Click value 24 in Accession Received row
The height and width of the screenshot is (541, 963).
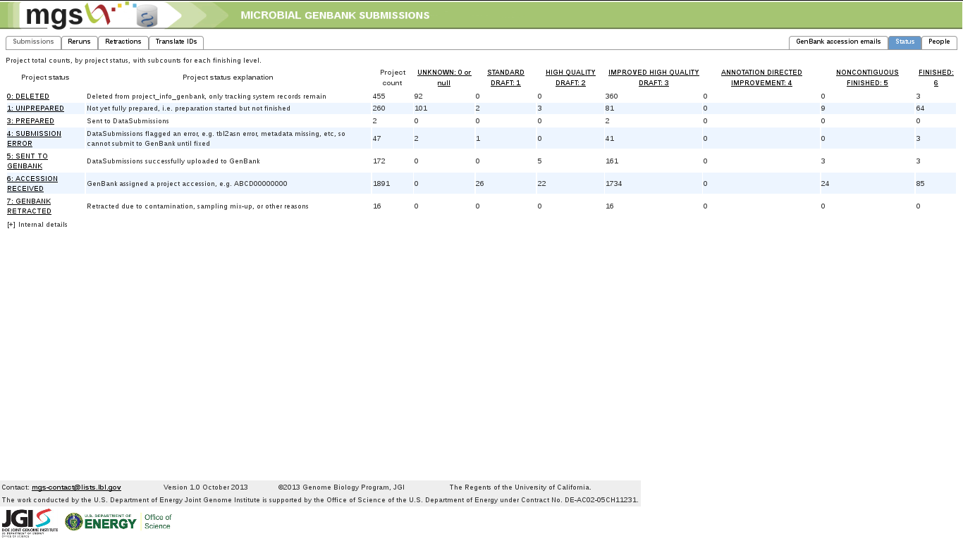point(826,184)
